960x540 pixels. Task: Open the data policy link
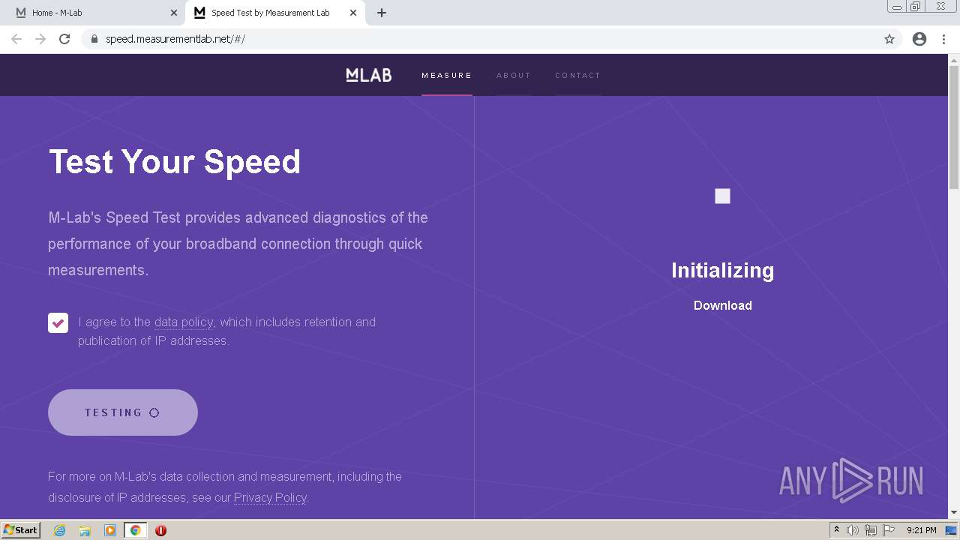point(184,322)
